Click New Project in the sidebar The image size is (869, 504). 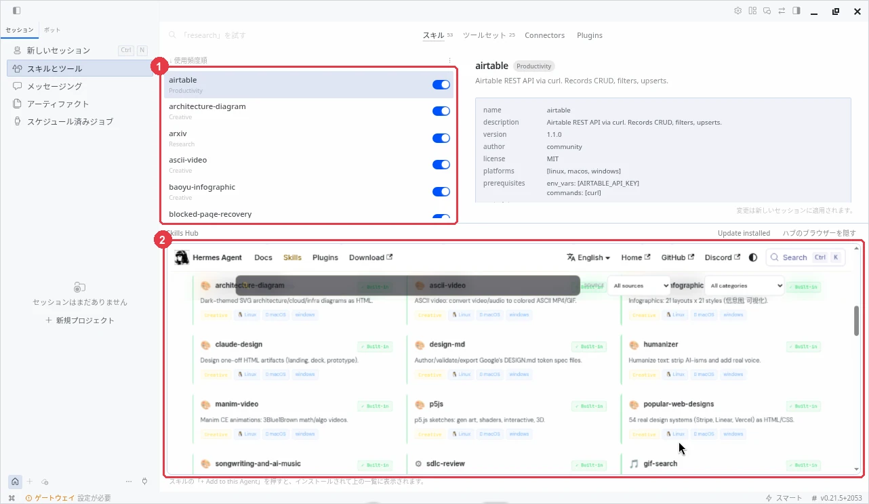[x=80, y=320]
